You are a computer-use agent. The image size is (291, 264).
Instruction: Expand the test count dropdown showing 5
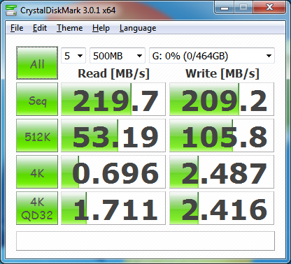coord(73,56)
